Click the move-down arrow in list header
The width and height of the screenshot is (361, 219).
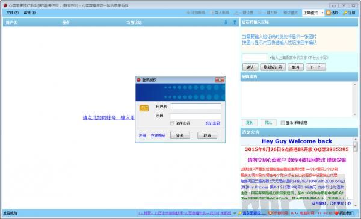click(226, 22)
